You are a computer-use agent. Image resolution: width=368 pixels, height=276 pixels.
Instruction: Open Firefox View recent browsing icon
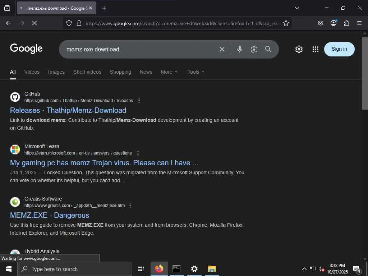pos(7,8)
